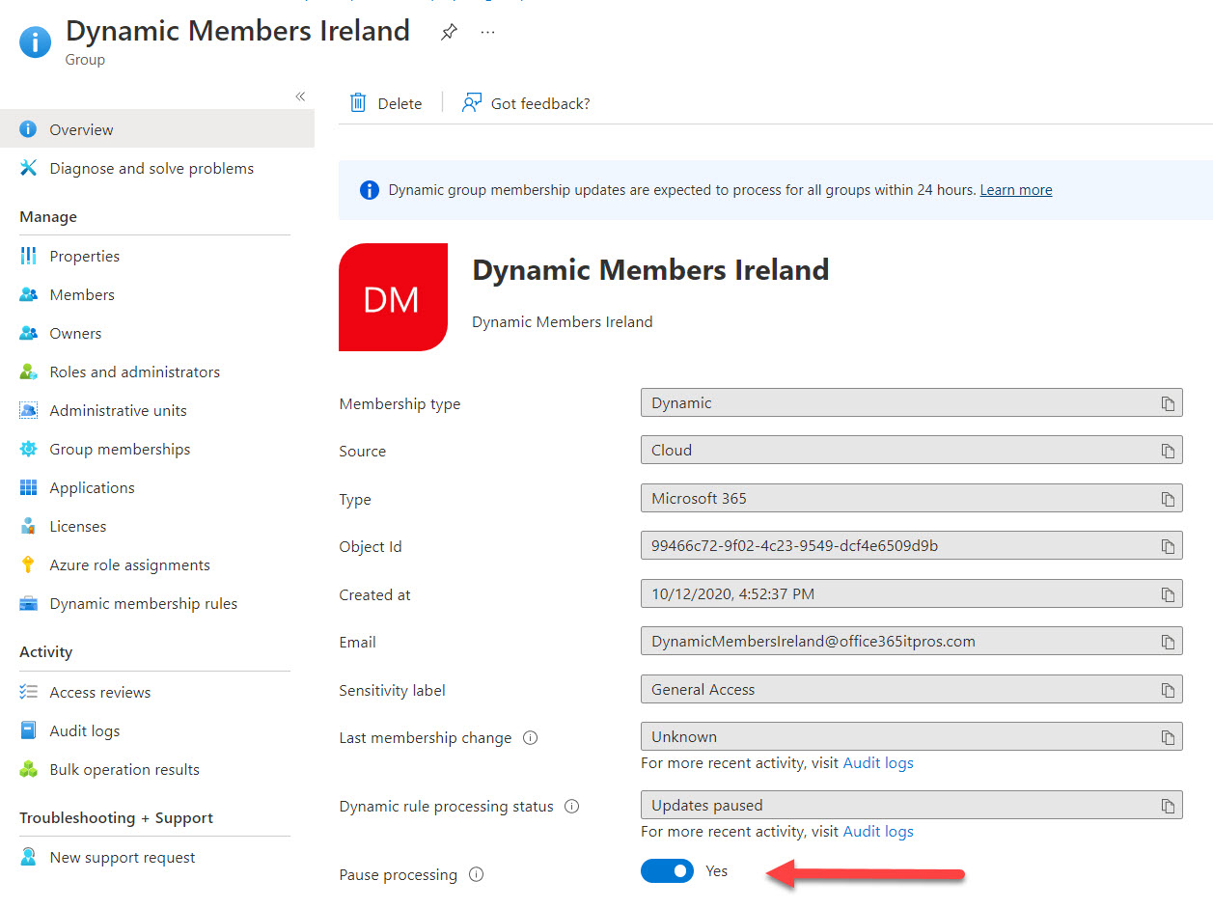Open the Overview menu item

pos(157,129)
